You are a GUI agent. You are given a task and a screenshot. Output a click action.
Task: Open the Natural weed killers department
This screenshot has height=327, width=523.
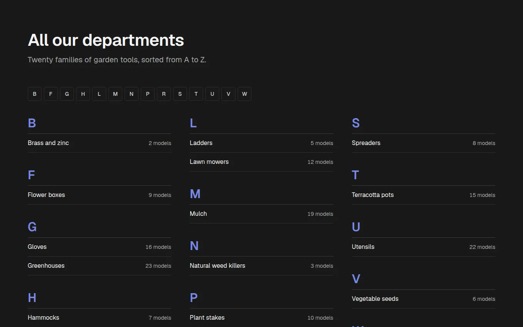pos(261,266)
